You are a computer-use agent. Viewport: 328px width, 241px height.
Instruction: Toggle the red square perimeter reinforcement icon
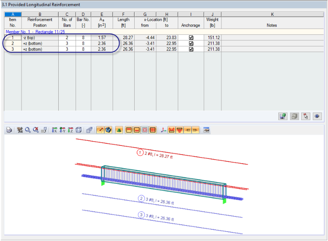(x=145, y=130)
